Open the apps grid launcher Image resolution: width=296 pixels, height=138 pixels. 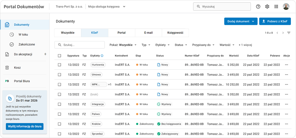pyautogui.click(x=276, y=7)
